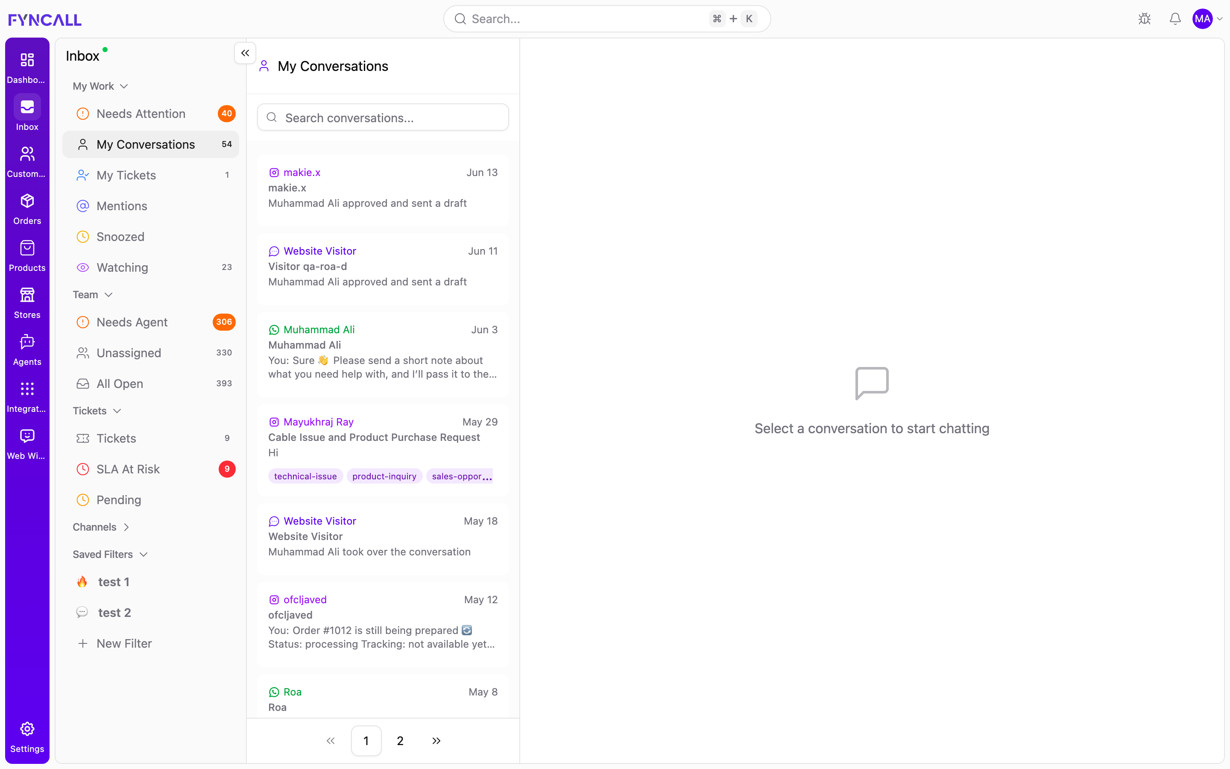
Task: Click the person icon beside the My Conversations heading
Action: tap(264, 66)
